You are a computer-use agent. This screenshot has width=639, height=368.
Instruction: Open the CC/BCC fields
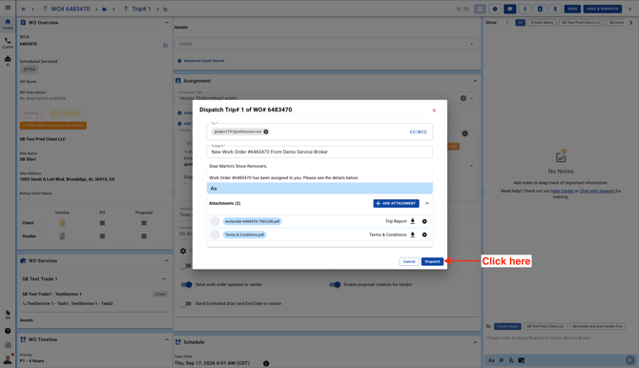coord(418,132)
